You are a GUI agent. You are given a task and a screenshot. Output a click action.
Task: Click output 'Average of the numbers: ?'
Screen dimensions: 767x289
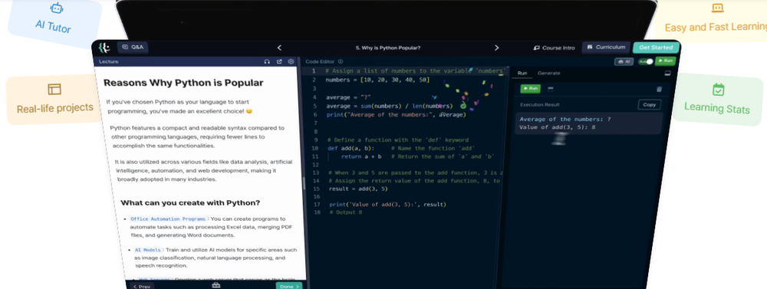pos(566,120)
